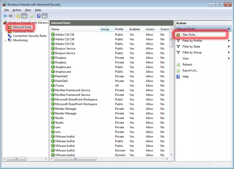Open the Filter by State submenu arrow
234x169 pixels.
[x=229, y=47]
